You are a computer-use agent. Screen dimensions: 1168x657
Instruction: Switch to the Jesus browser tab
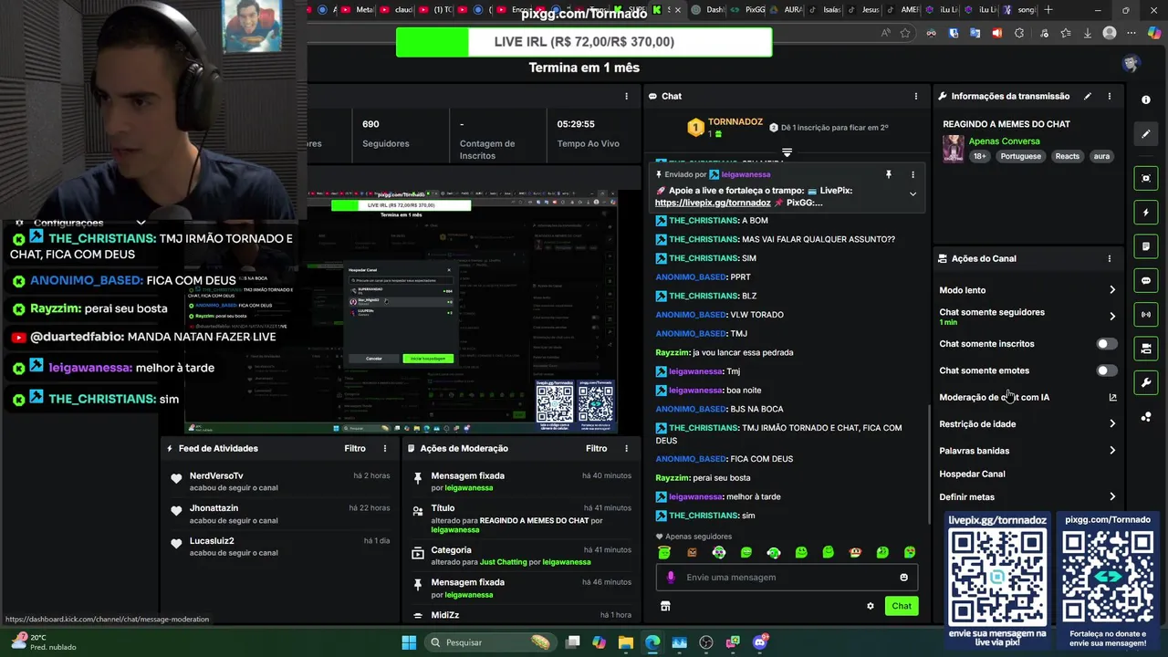click(864, 10)
